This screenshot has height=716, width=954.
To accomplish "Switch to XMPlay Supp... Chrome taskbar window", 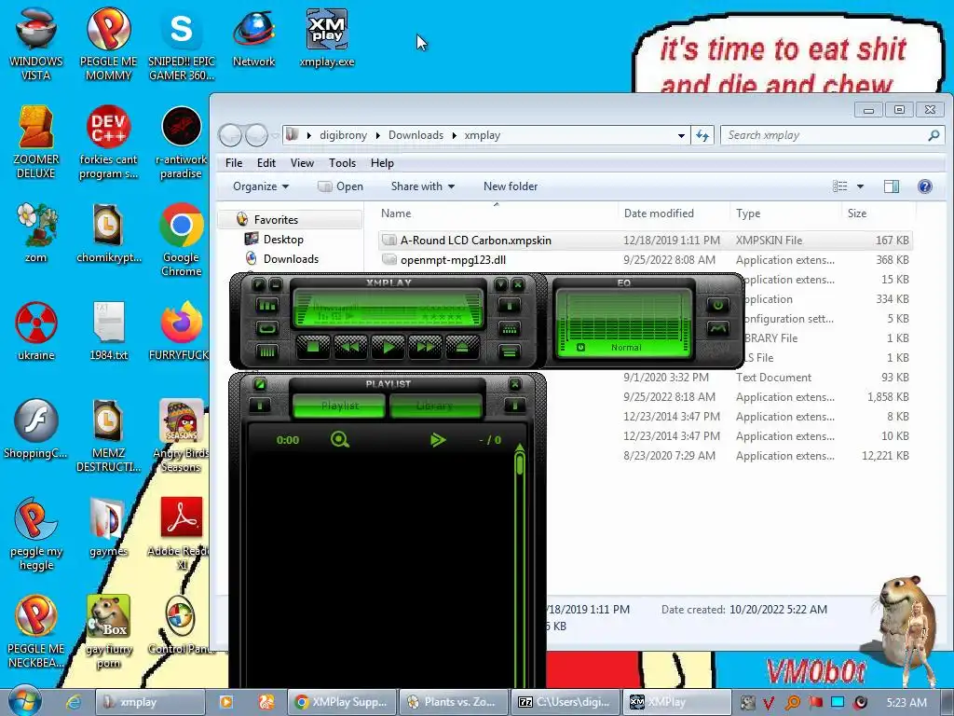I will coord(342,702).
